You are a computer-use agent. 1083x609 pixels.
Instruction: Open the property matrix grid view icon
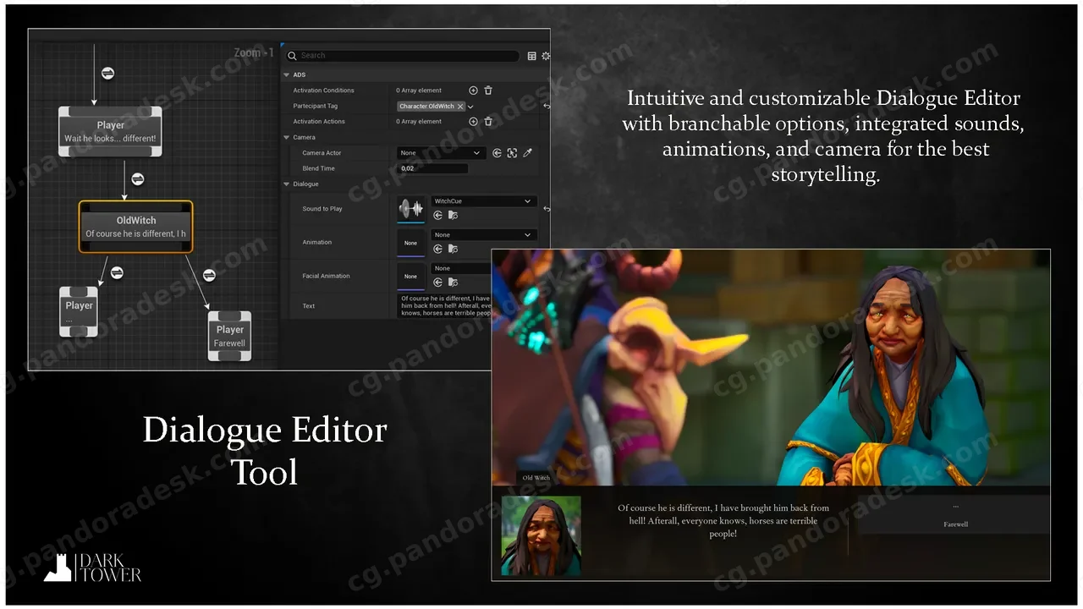tap(531, 56)
